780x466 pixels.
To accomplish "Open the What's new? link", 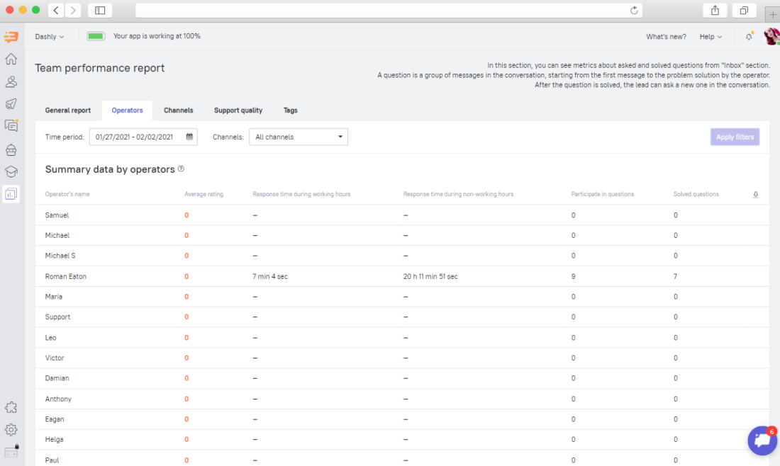I will pos(666,36).
